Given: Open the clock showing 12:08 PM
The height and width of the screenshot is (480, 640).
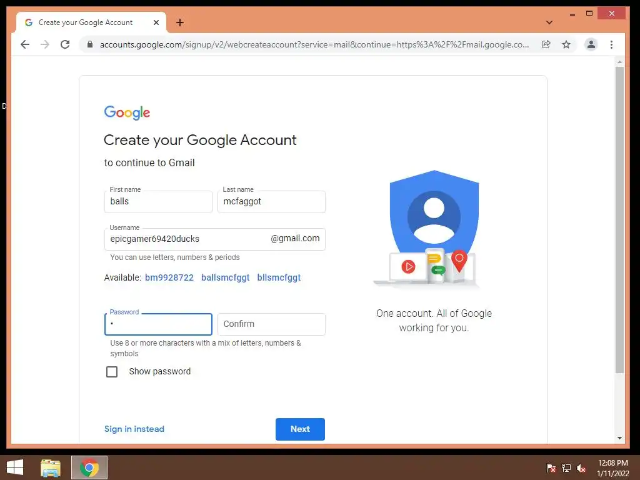Looking at the screenshot, I should click(613, 467).
